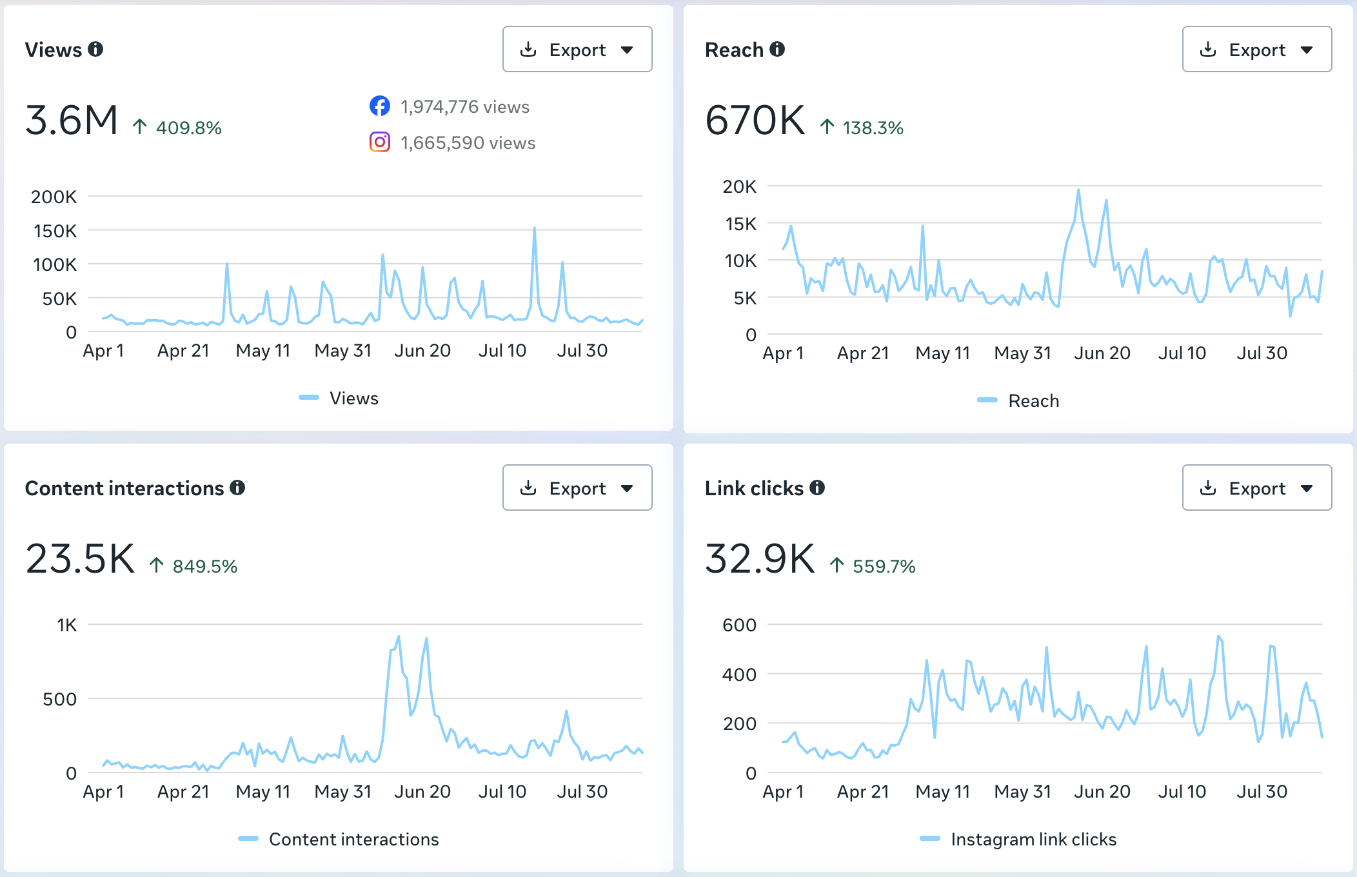
Task: Click the 559.7% link clicks increase
Action: click(873, 566)
